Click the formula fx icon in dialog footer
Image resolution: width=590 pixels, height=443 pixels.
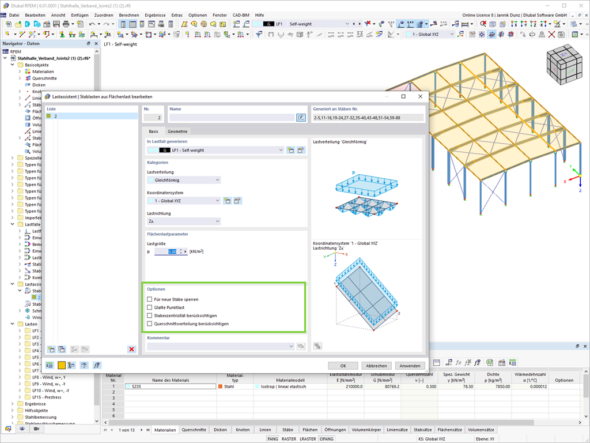(x=97, y=365)
